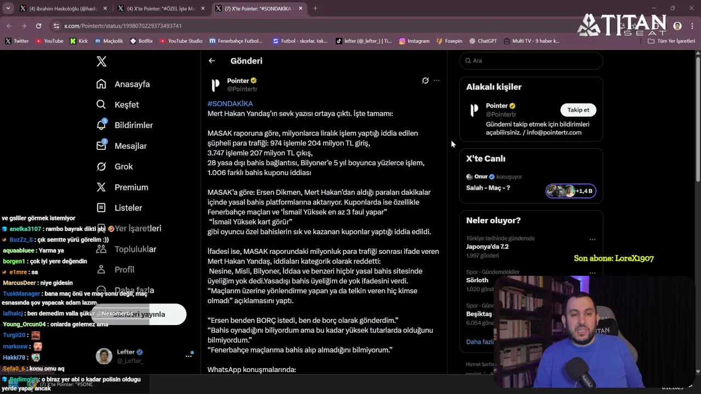The image size is (701, 394).
Task: Open Grok icon in sidebar
Action: [x=101, y=166]
